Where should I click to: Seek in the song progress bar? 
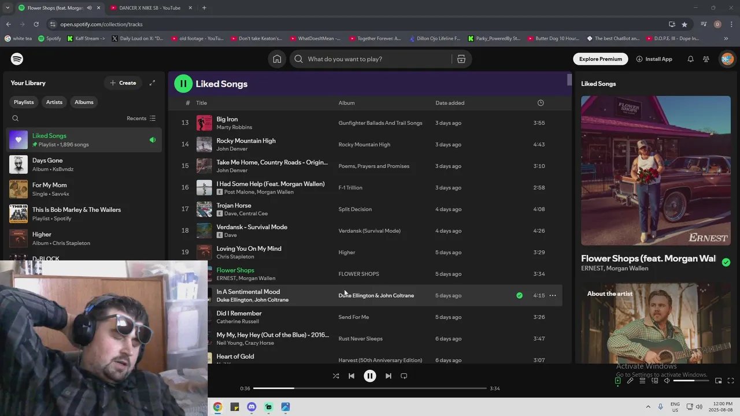(370, 388)
